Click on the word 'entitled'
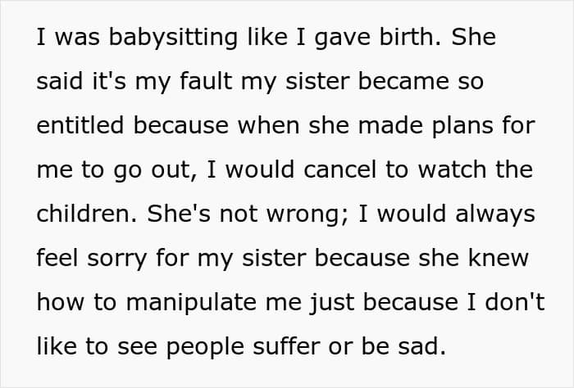Image resolution: width=574 pixels, height=388 pixels. (80, 125)
